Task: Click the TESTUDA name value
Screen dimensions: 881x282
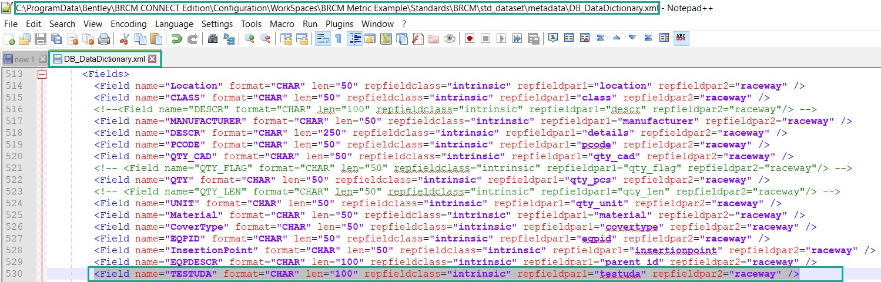Action: [191, 274]
